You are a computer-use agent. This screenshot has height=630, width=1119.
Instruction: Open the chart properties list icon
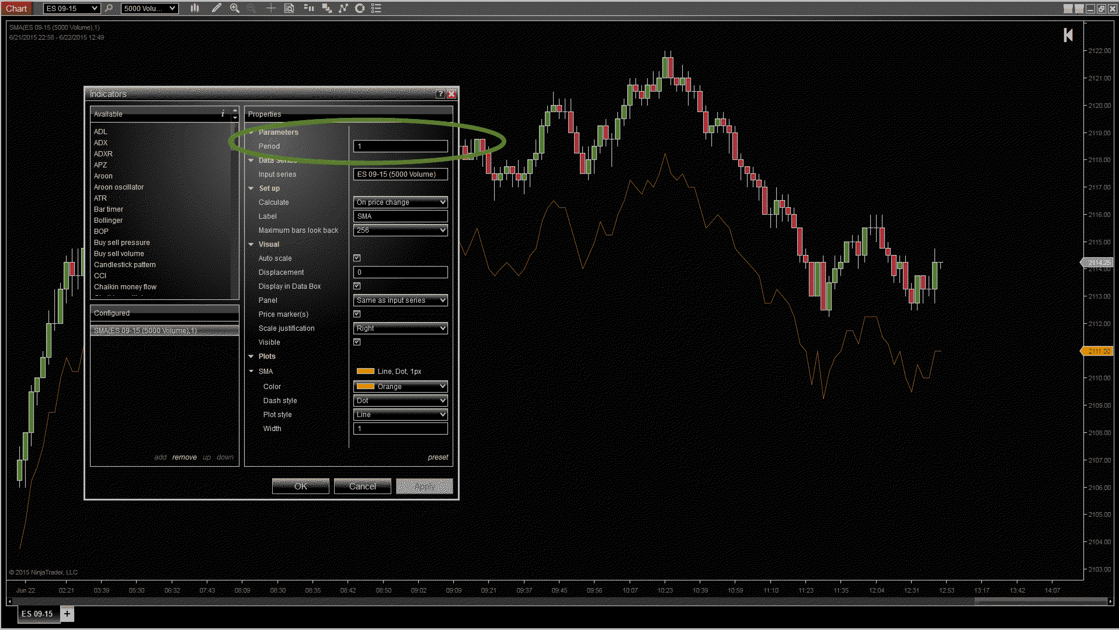click(376, 8)
